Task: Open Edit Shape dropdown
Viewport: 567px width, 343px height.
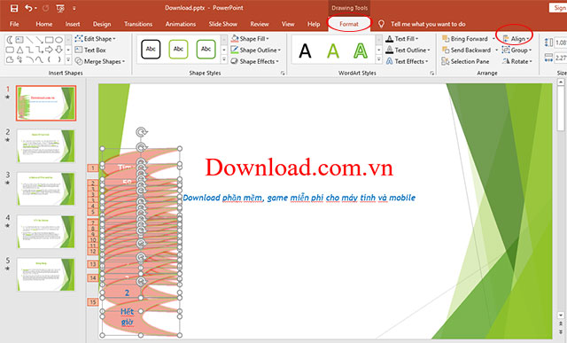Action: click(x=96, y=39)
